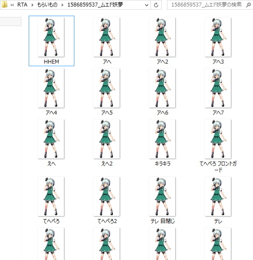Select the HHEM image file
253x260 pixels.
click(x=51, y=41)
